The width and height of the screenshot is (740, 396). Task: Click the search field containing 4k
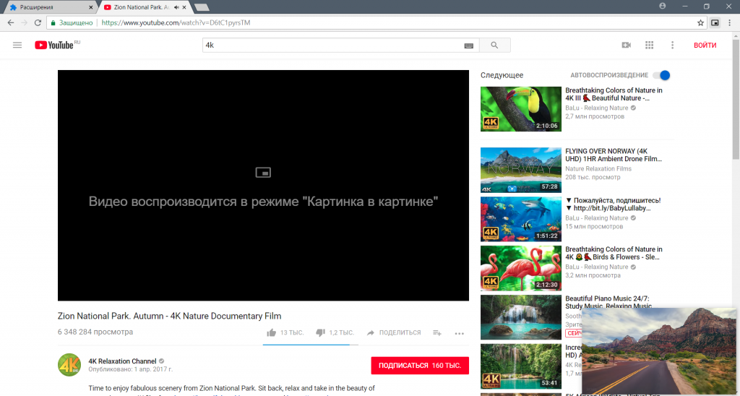[x=332, y=45]
